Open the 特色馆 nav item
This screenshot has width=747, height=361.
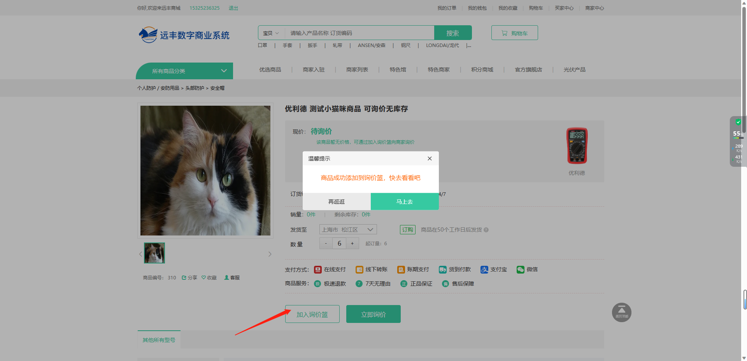pyautogui.click(x=398, y=70)
